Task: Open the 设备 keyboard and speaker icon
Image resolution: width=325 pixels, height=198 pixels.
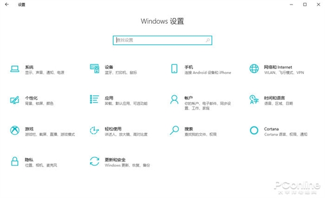Action: (x=94, y=69)
